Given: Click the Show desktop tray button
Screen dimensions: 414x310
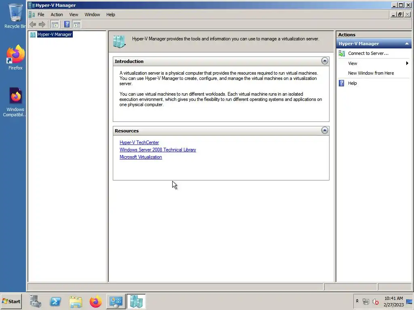Looking at the screenshot, I should click(409, 302).
